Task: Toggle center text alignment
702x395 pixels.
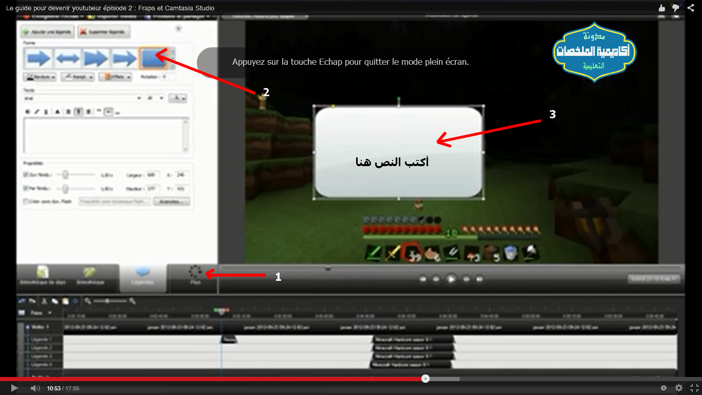Action: coord(79,112)
